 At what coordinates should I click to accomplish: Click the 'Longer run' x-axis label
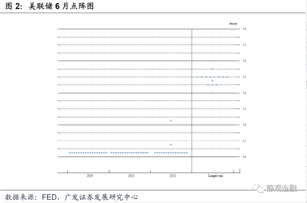tap(215, 176)
